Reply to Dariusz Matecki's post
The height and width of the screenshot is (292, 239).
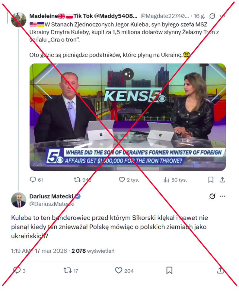pyautogui.click(x=19, y=271)
